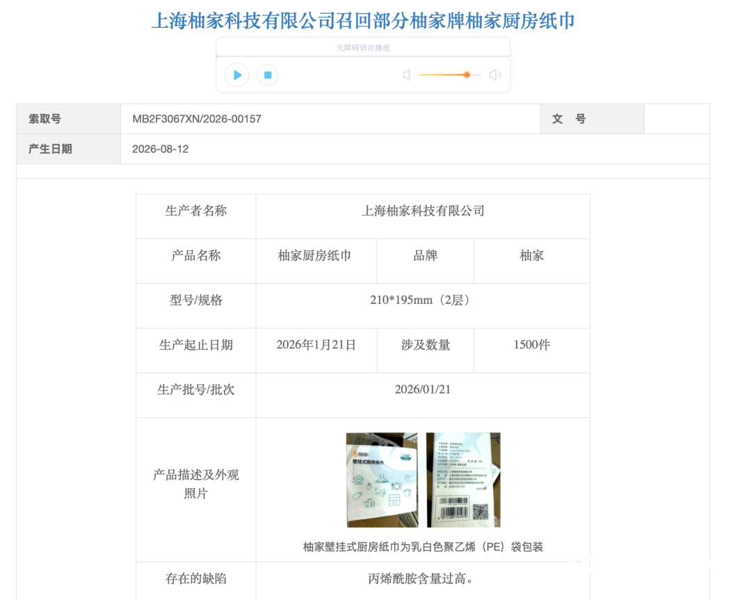Click the 生产者名称 row header
This screenshot has height=600, width=751.
[x=196, y=216]
